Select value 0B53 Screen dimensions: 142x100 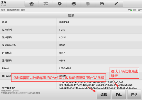click(x=62, y=61)
